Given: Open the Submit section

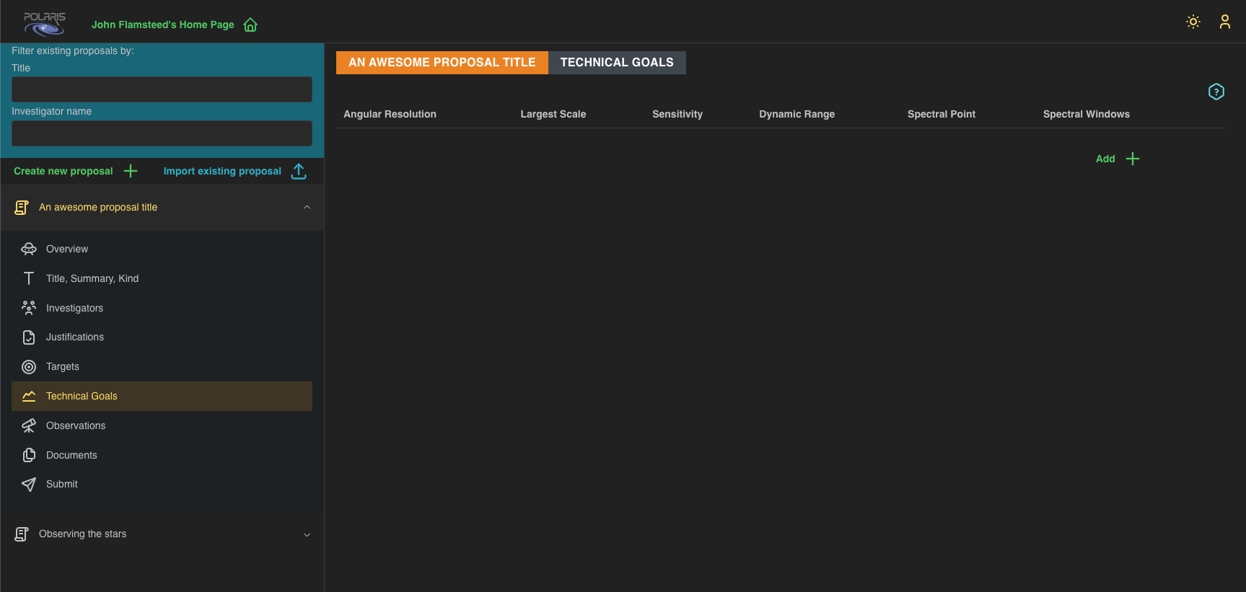Looking at the screenshot, I should (x=162, y=484).
